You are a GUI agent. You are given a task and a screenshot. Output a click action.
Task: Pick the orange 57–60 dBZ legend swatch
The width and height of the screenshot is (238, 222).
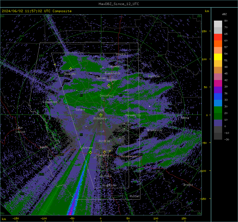[x=218, y=44]
